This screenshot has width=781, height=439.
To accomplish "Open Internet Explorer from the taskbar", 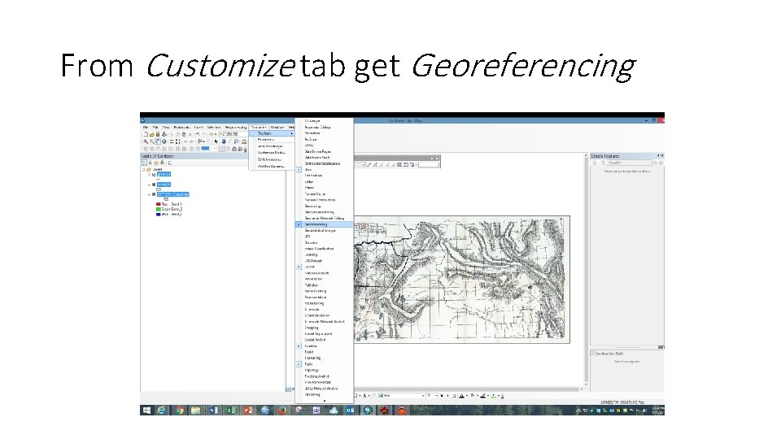I will [x=161, y=410].
